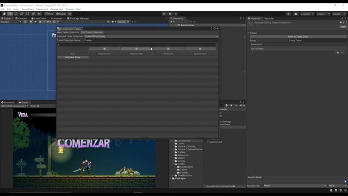Switch to the Scene tab
Screen dimensions: 348x196
tap(6, 19)
